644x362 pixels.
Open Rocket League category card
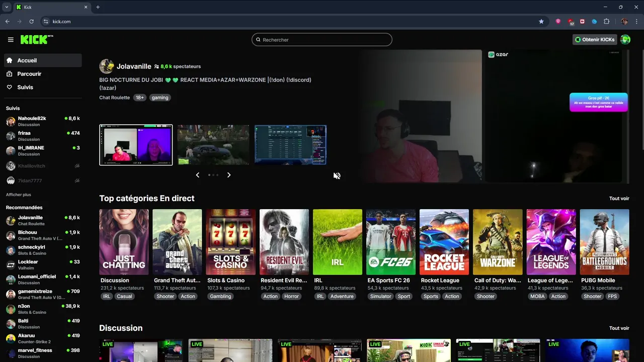coord(444,242)
